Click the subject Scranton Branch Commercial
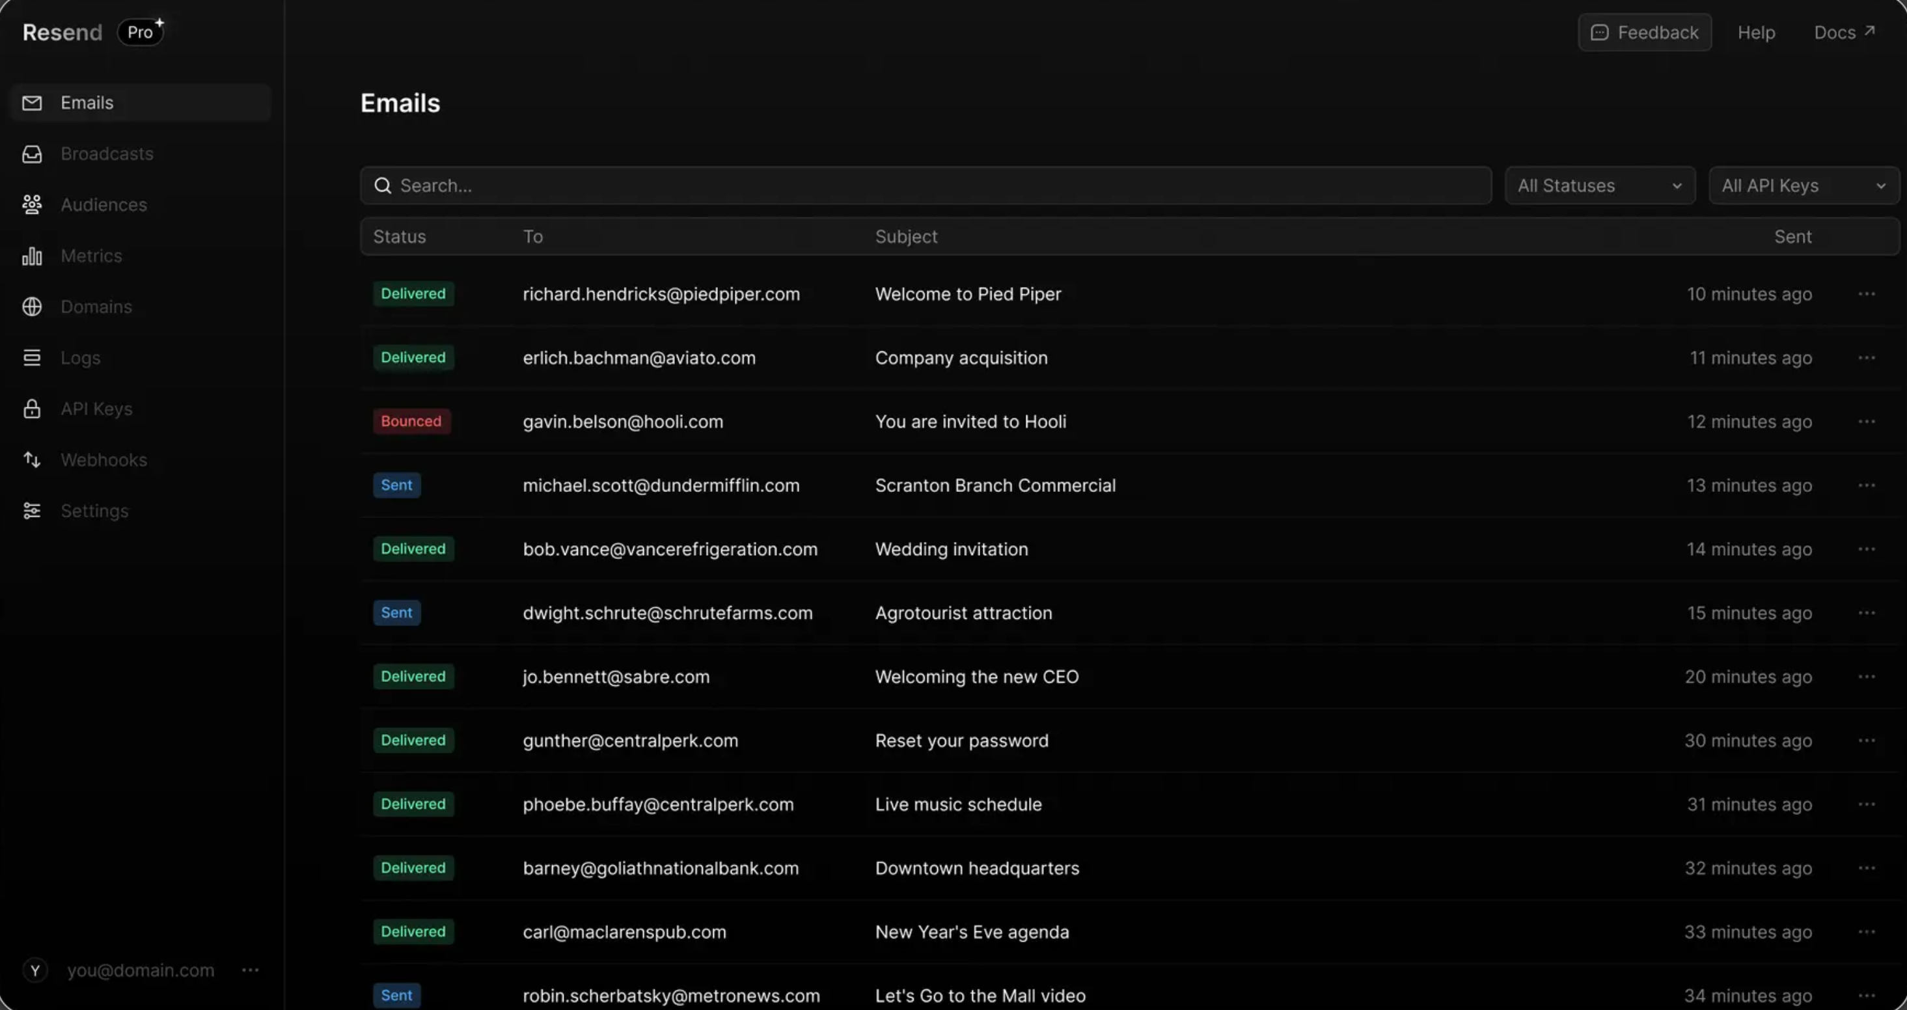Screen dimensions: 1907x1010 point(995,485)
